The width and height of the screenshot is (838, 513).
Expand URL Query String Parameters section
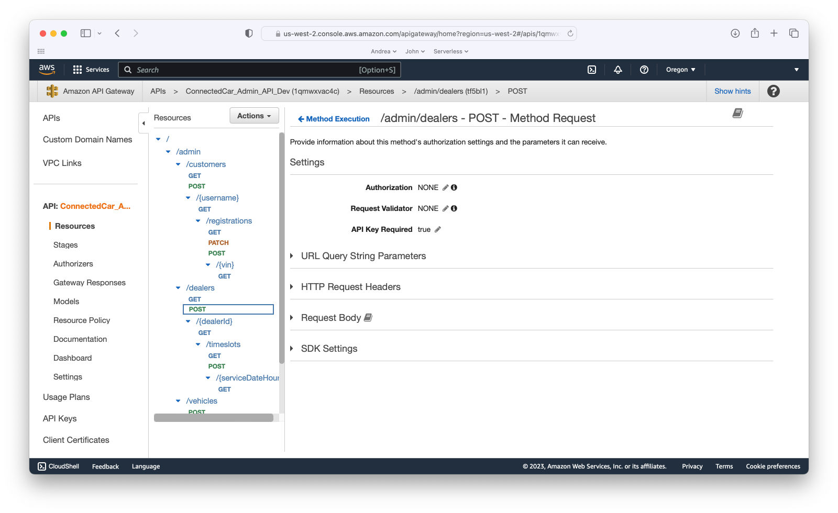358,256
